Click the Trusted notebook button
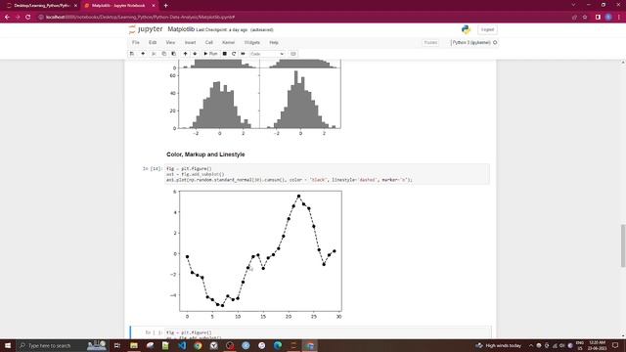 (430, 42)
